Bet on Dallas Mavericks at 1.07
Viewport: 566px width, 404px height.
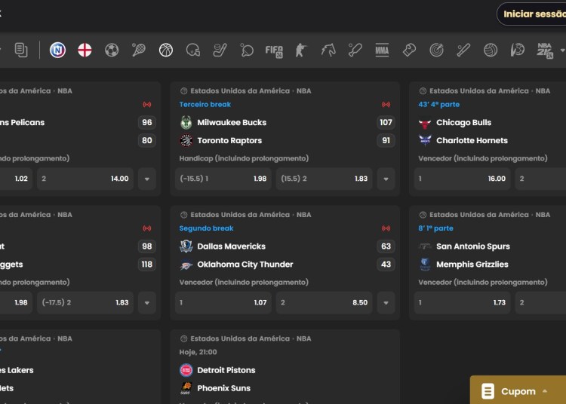click(223, 302)
